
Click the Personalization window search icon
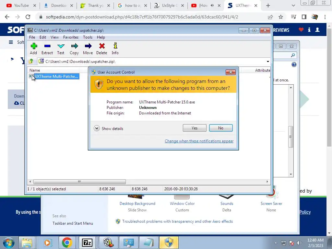293,55
